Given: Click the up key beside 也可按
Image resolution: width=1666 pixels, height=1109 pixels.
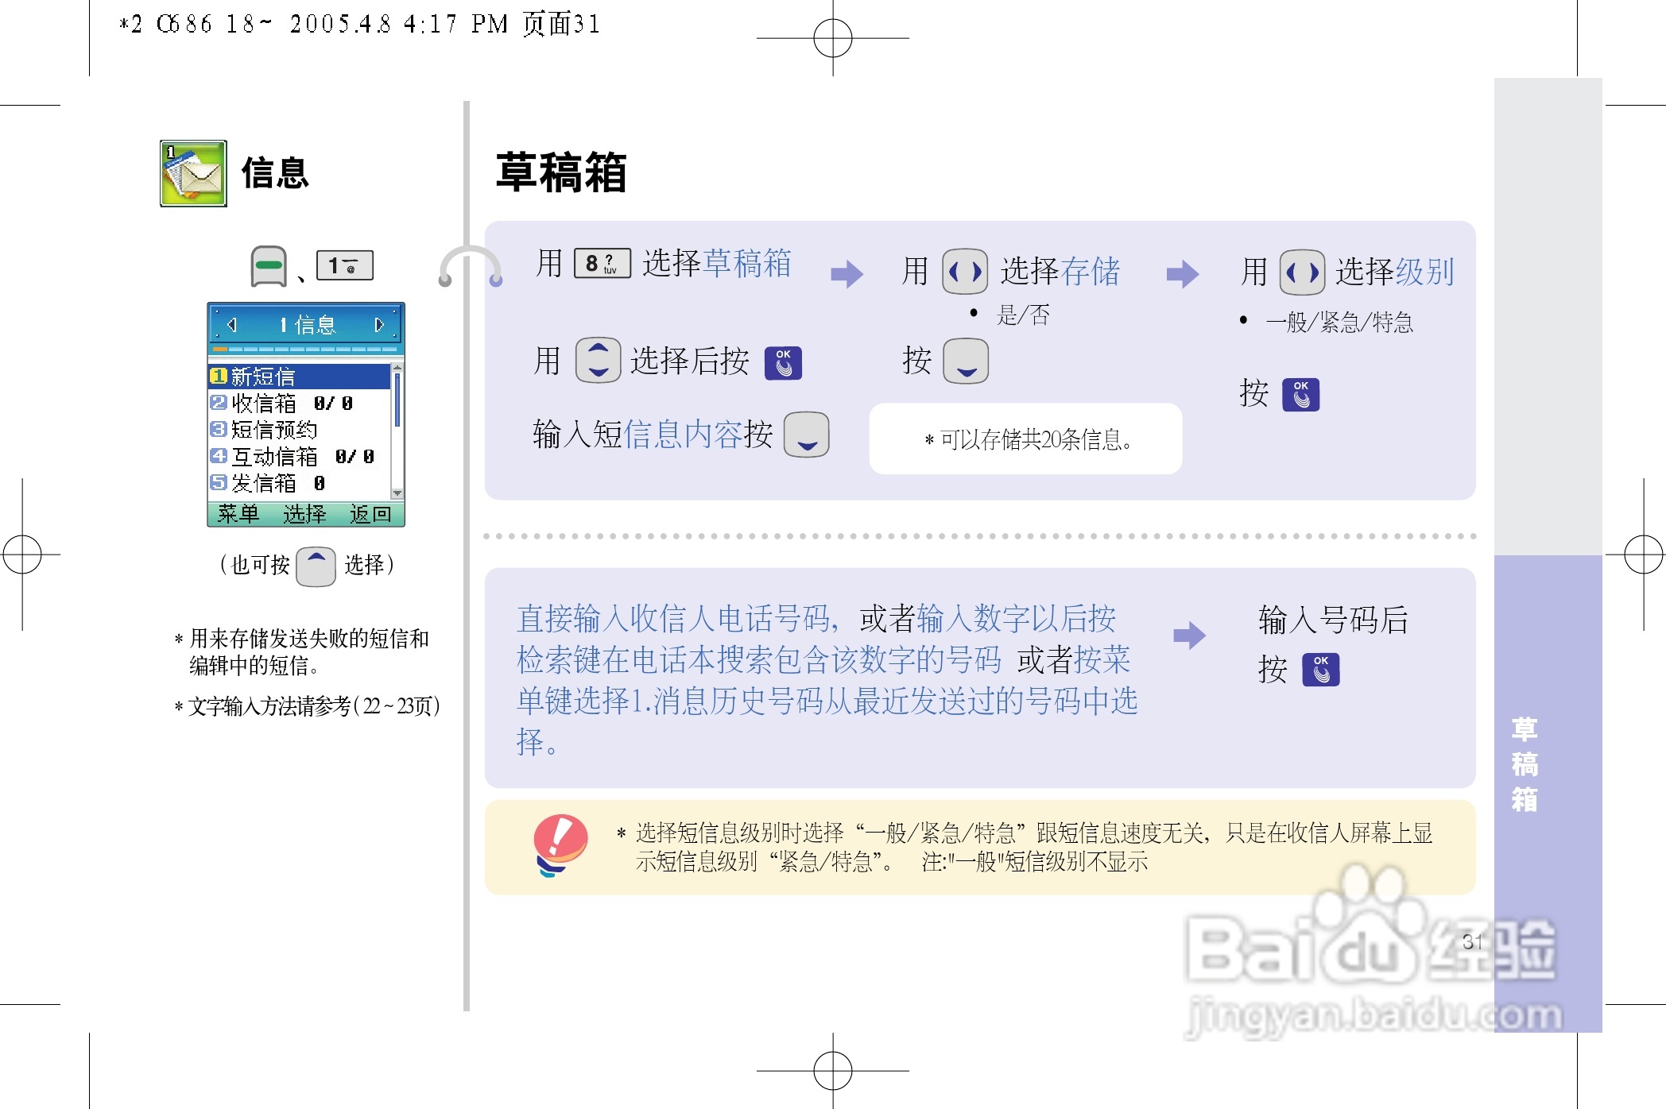Looking at the screenshot, I should tap(316, 566).
